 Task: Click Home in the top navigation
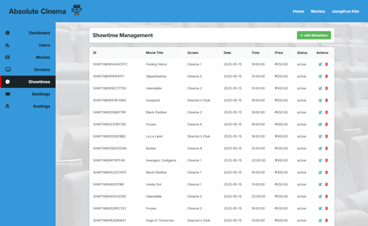tap(298, 11)
